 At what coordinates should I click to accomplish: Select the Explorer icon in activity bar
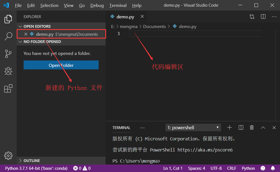coord(8,19)
